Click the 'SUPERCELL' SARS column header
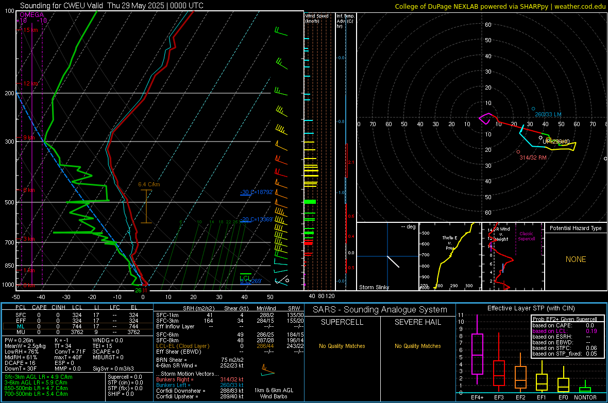 [x=342, y=322]
